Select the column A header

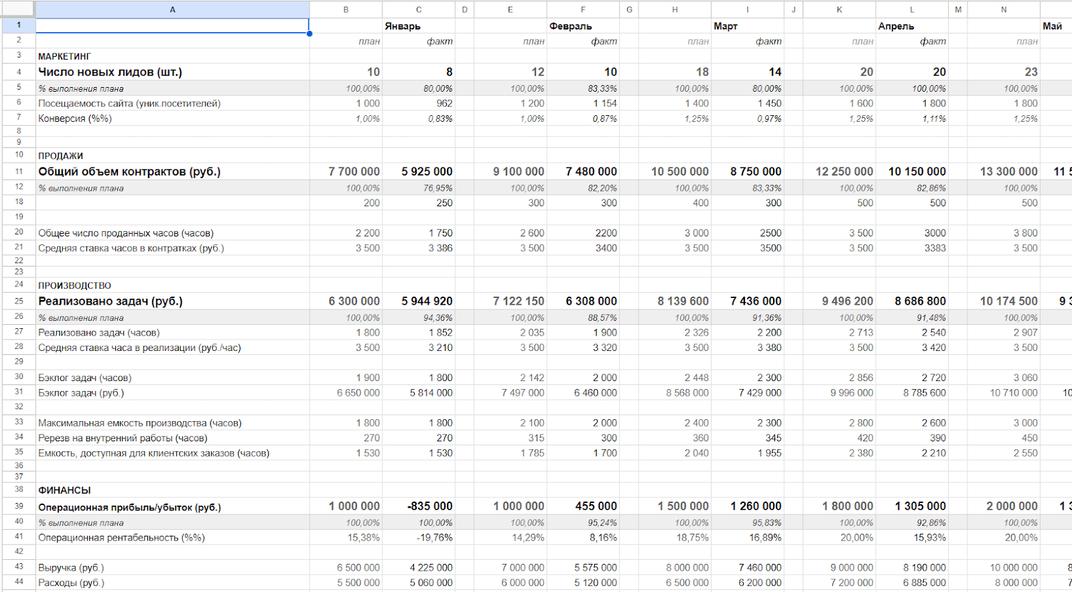(x=172, y=9)
